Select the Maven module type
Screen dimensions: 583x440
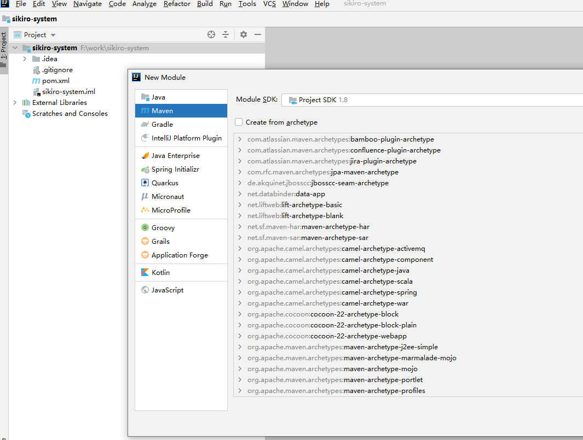click(x=181, y=110)
